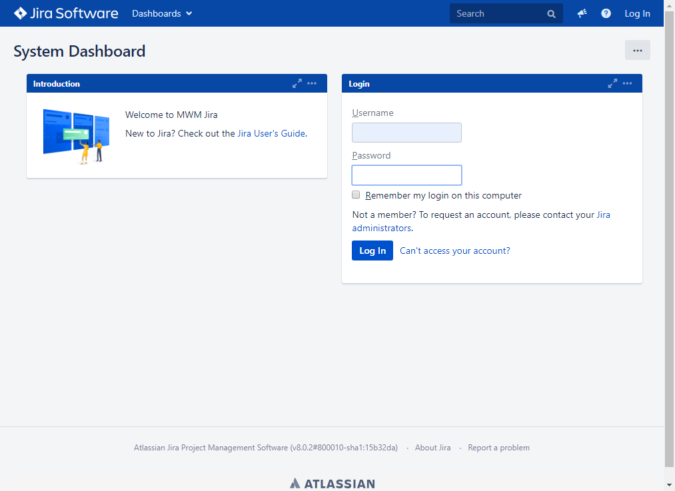Viewport: 675px width, 491px height.
Task: Open the feedback megaphone icon
Action: (x=582, y=13)
